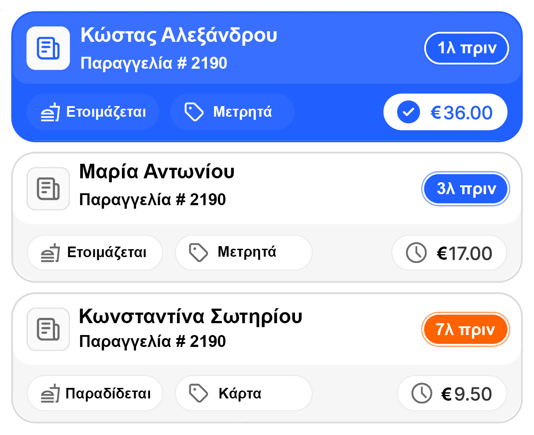Click the clock icon next to €17.00
534x435 pixels.
416,253
